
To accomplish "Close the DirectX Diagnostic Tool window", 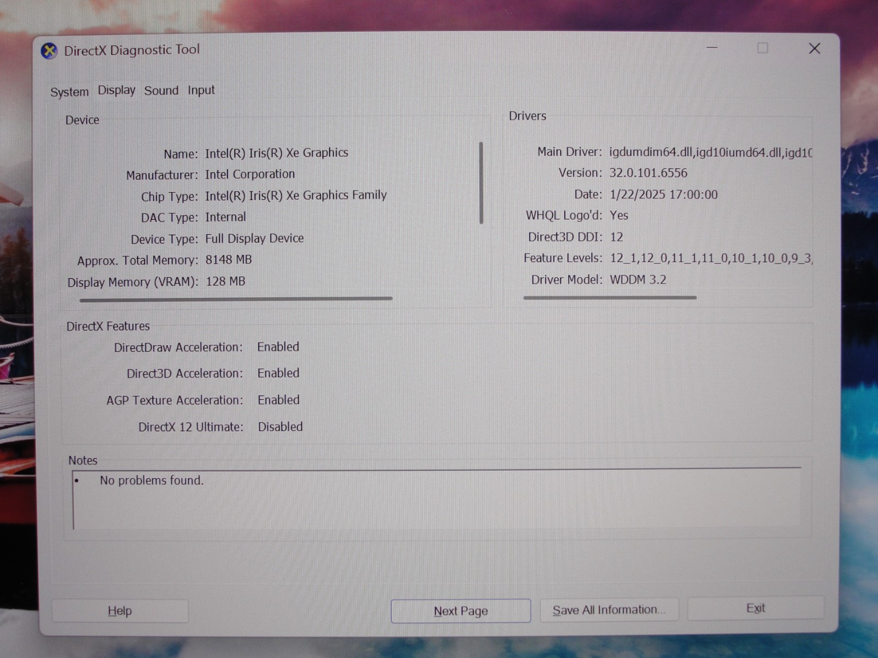I will (x=814, y=48).
